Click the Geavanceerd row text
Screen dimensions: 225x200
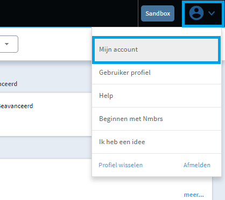pos(16,106)
